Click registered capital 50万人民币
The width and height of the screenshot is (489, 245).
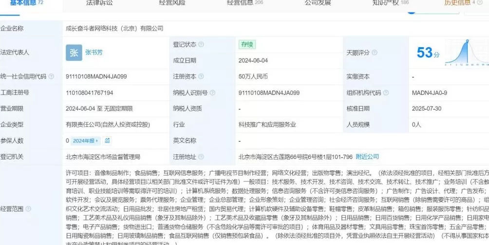[x=253, y=77]
